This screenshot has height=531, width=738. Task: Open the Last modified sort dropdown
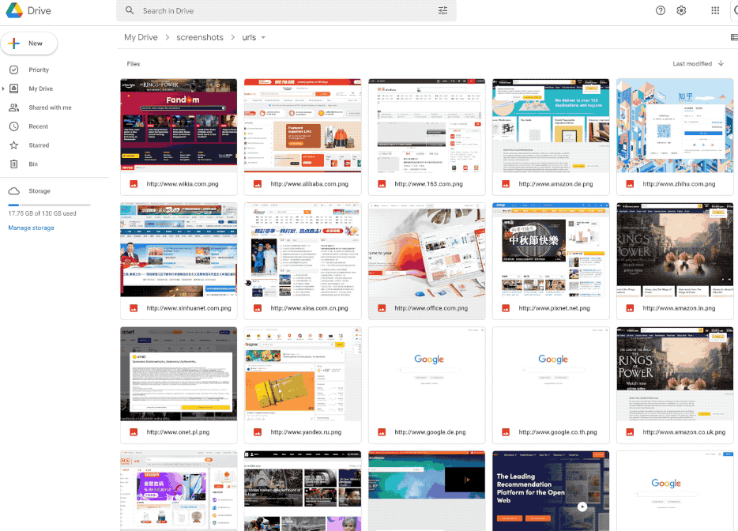(x=695, y=63)
